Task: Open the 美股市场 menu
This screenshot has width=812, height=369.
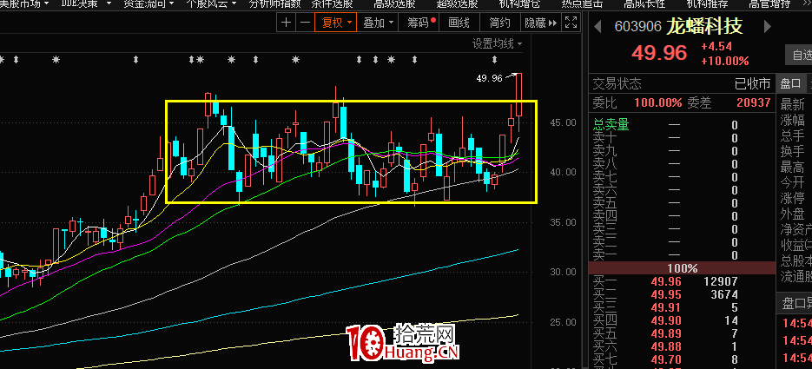Action: 25,4
